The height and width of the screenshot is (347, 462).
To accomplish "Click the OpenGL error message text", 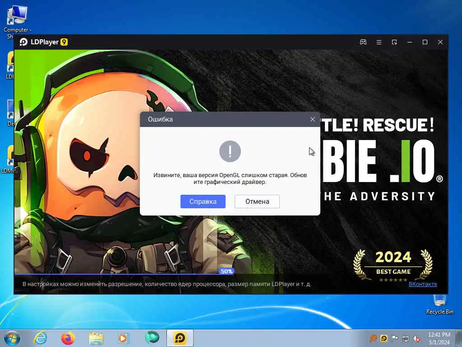I will coord(230,178).
